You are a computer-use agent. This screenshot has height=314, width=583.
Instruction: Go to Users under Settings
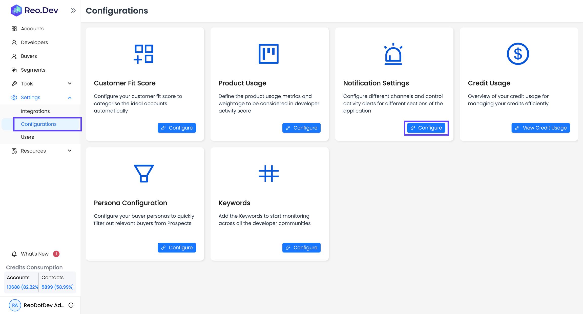point(27,137)
